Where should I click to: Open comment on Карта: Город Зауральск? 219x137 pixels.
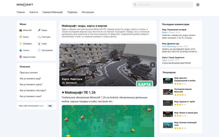click(x=173, y=58)
